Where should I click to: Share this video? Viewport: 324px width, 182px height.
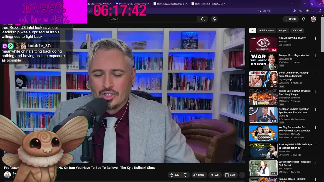click(199, 175)
